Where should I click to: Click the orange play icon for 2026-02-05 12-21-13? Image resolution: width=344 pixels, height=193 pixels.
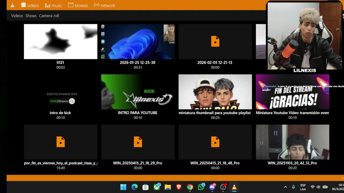tap(215, 42)
